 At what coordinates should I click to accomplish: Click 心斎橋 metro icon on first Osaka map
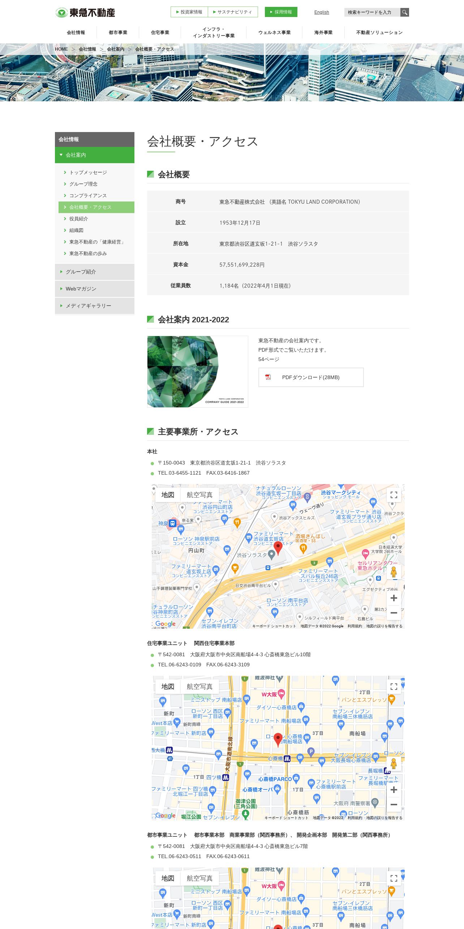click(287, 759)
